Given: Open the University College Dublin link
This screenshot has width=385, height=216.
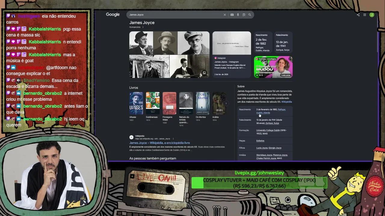Looking at the screenshot, I should [x=268, y=130].
